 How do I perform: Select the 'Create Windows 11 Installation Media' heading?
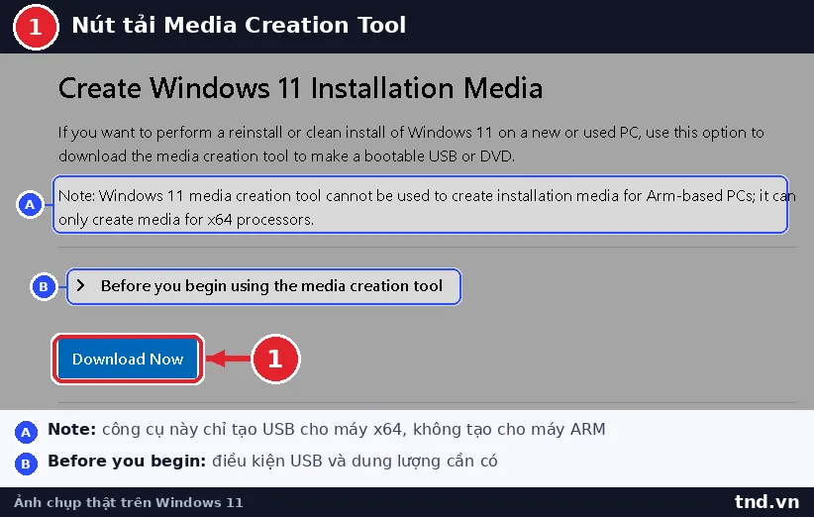pos(300,88)
